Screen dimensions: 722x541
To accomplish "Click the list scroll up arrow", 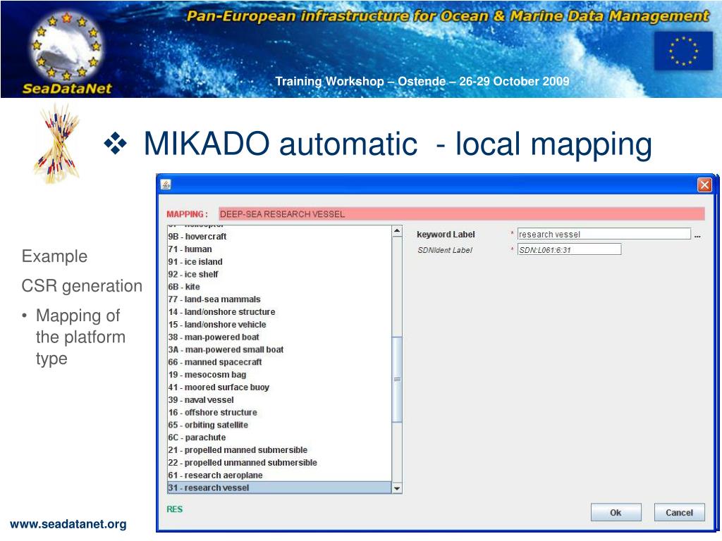I will click(x=397, y=231).
